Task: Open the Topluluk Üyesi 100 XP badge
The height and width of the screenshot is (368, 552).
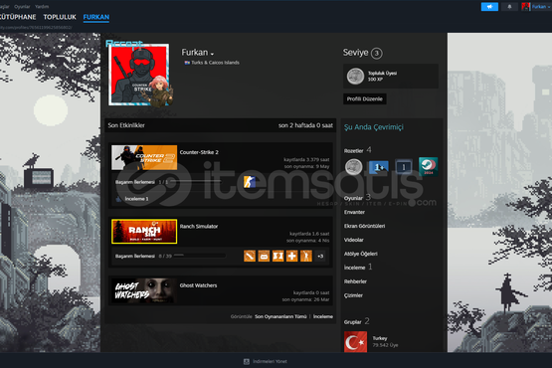Action: pyautogui.click(x=391, y=76)
